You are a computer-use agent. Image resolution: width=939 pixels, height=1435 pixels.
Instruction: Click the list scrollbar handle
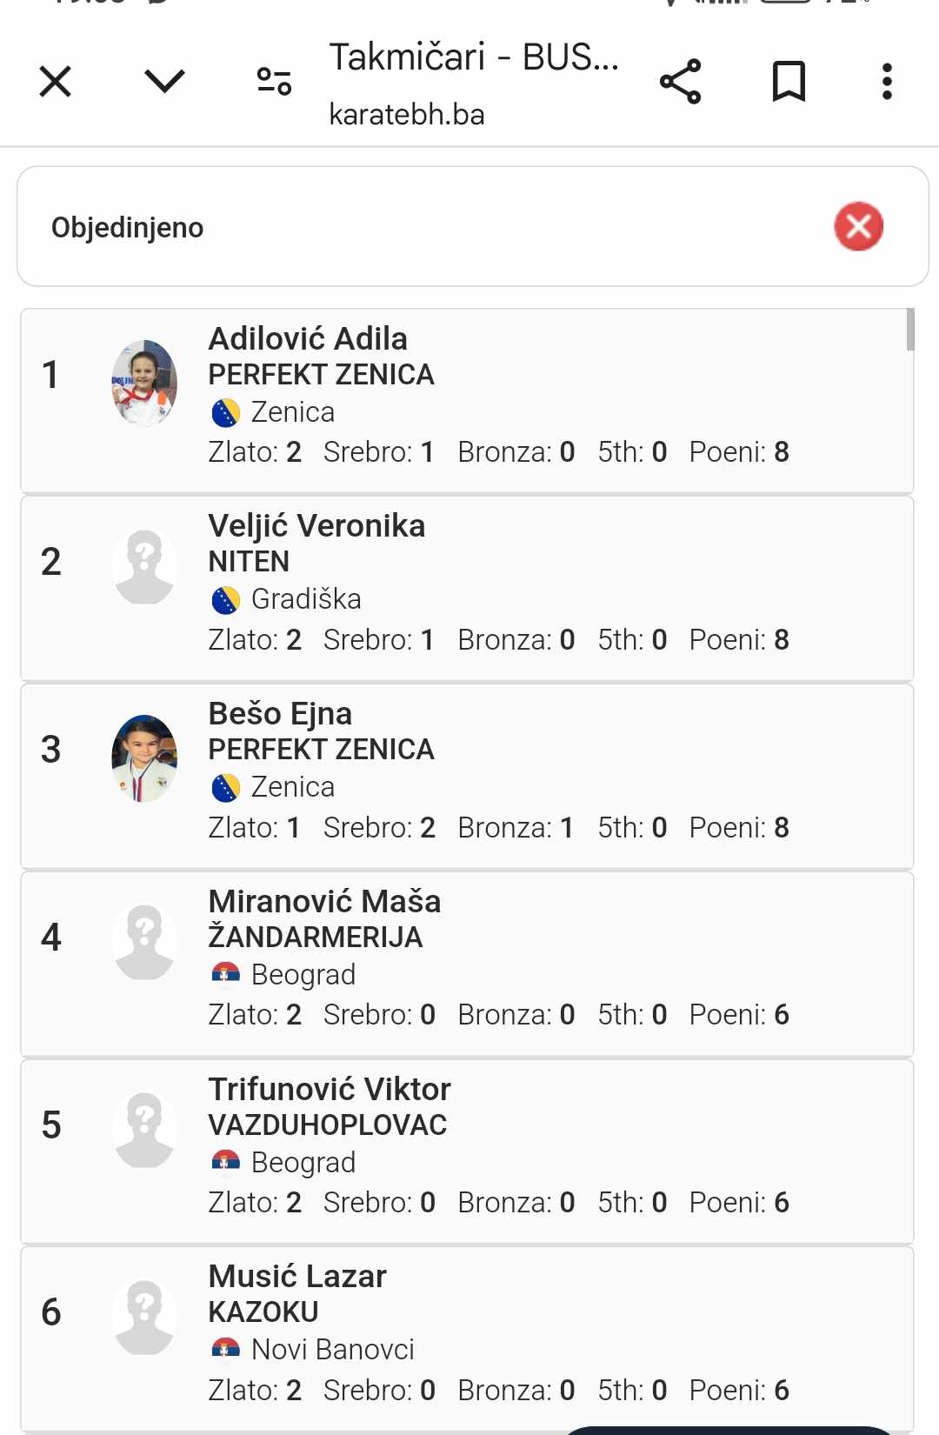pos(909,330)
